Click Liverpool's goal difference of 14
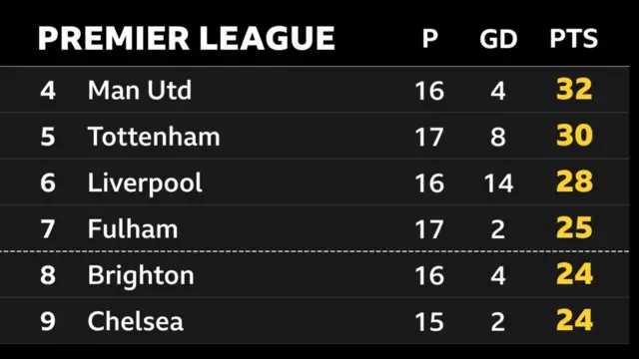This screenshot has height=359, width=639. coord(498,182)
